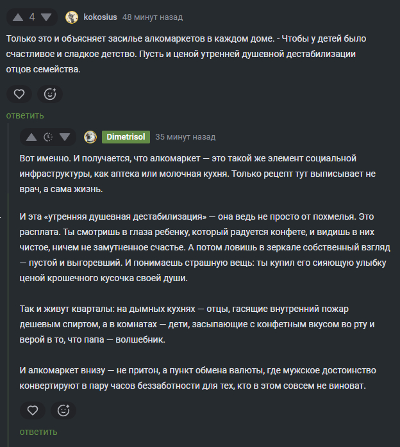Image resolution: width=400 pixels, height=447 pixels.
Task: Upvote the reply by Dimetrisol
Action: pos(31,137)
